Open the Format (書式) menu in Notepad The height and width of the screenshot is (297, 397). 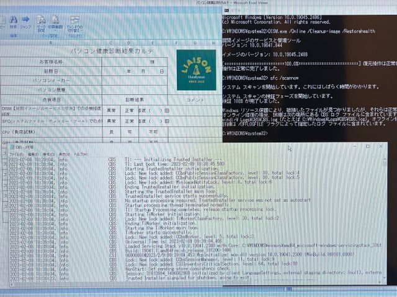pos(48,153)
